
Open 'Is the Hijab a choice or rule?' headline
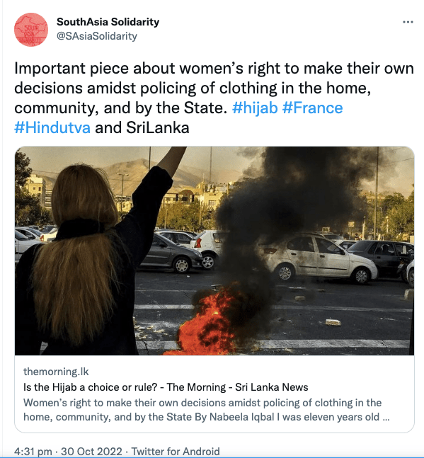click(166, 387)
